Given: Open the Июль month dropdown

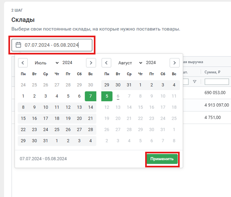Looking at the screenshot, I should [x=47, y=63].
